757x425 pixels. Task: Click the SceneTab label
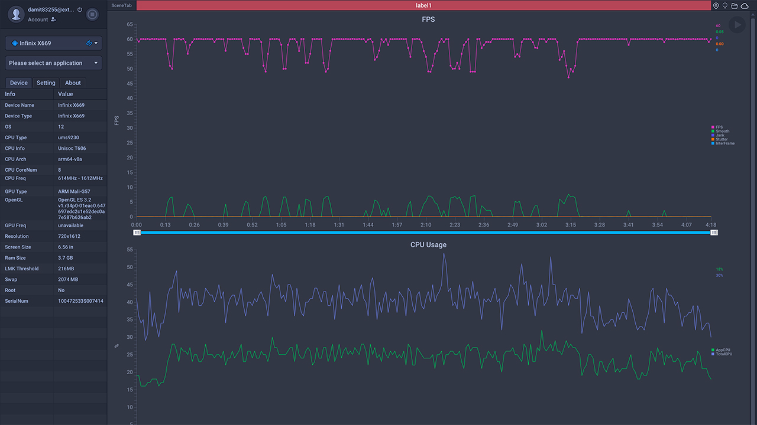pyautogui.click(x=121, y=5)
